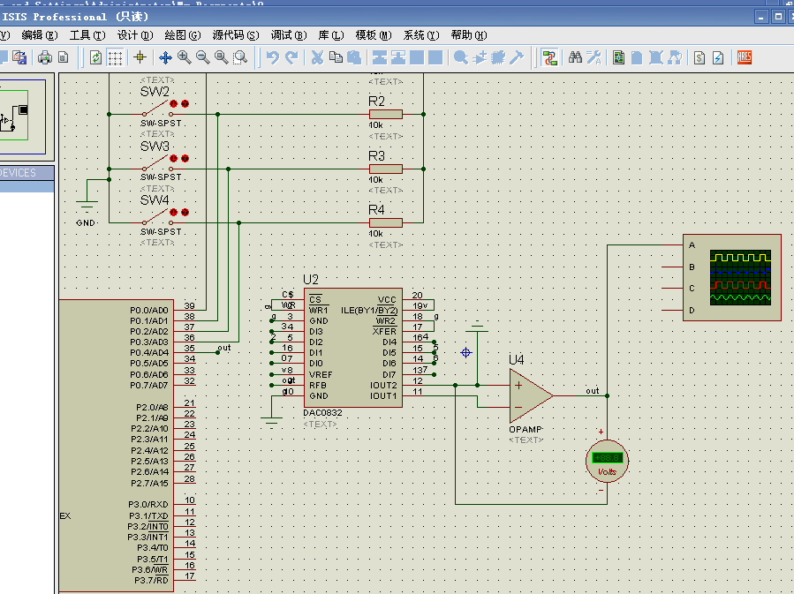
Task: Click Zoom to view entire sheet
Action: (x=222, y=57)
